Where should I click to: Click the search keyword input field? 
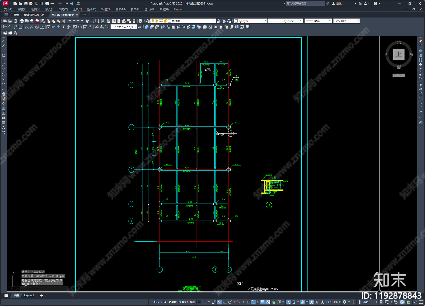point(305,3)
